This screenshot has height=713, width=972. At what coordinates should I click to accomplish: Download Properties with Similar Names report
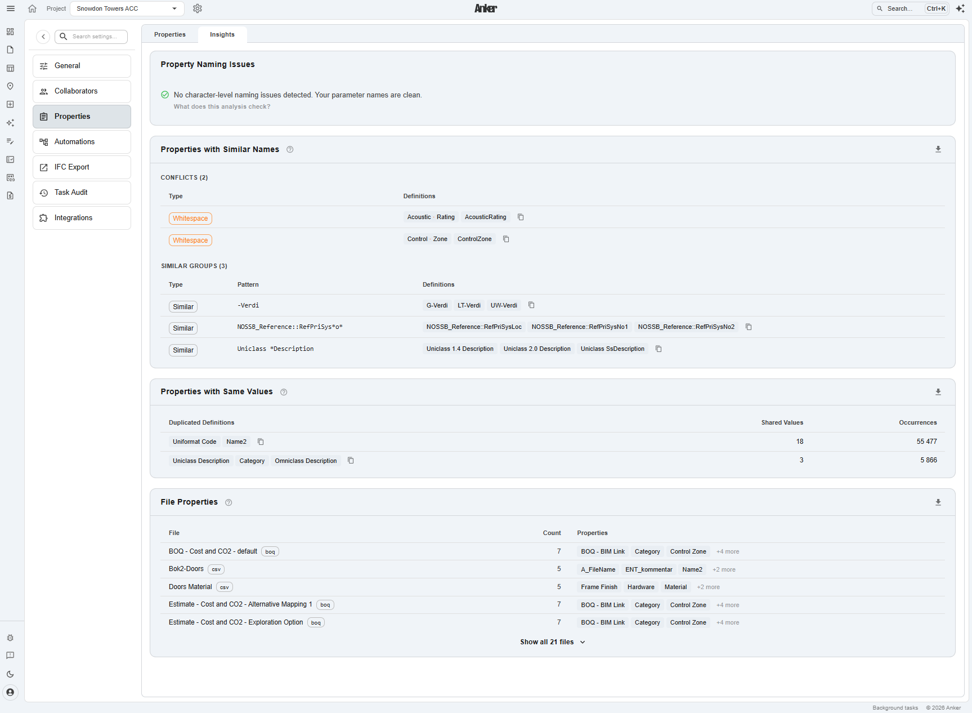pyautogui.click(x=938, y=149)
